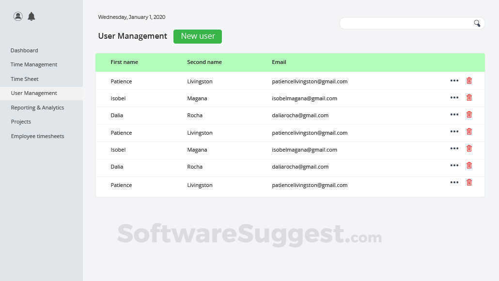The width and height of the screenshot is (499, 281).
Task: Delete the first Dalia Rocha user
Action: point(469,115)
